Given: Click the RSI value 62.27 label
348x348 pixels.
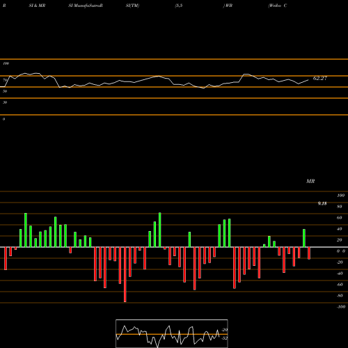Looking at the screenshot, I should tap(320, 78).
